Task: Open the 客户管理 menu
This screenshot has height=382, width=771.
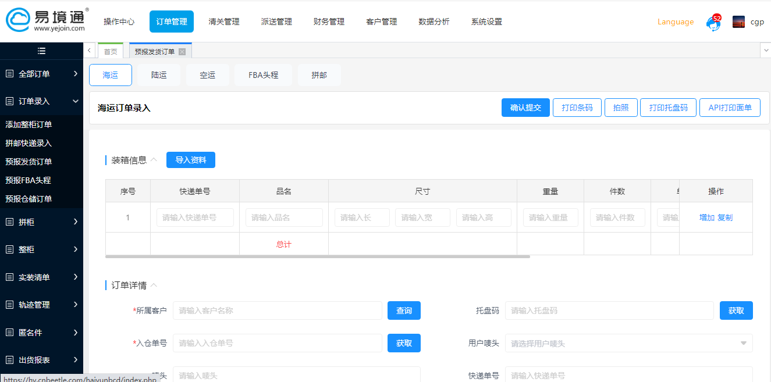Action: (x=382, y=22)
